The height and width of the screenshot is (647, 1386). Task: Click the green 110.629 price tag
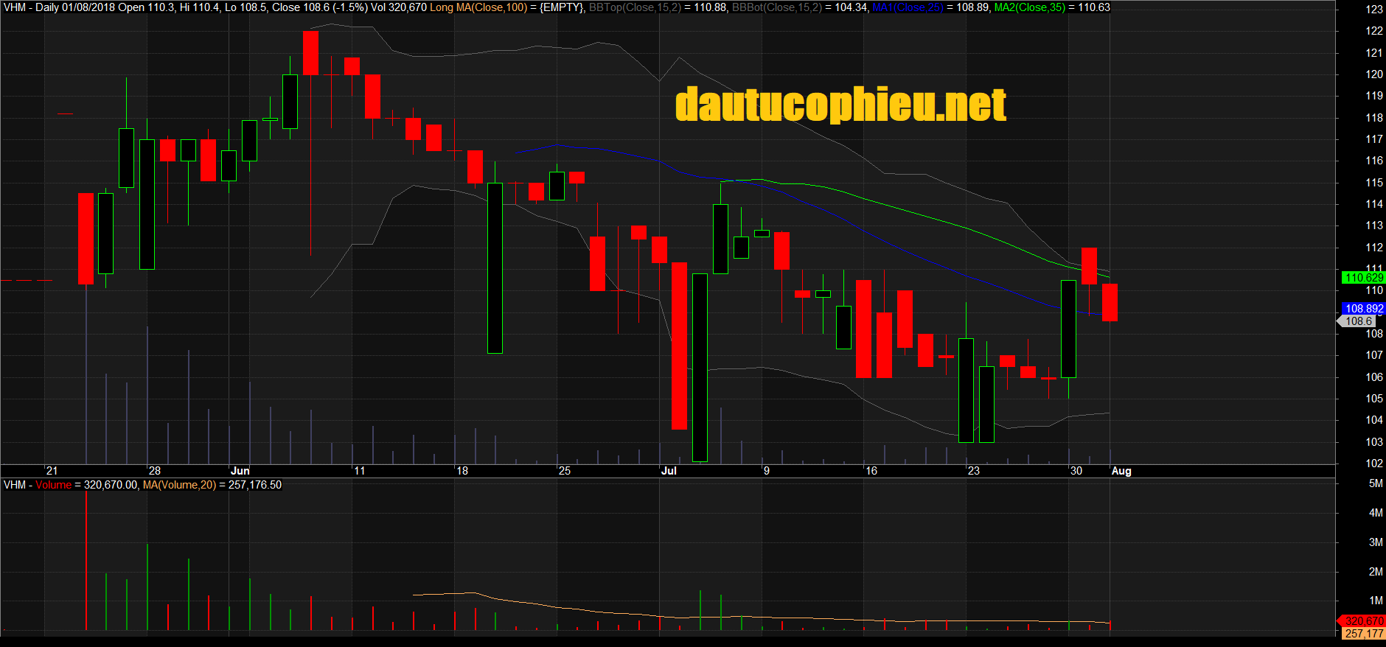point(1363,278)
